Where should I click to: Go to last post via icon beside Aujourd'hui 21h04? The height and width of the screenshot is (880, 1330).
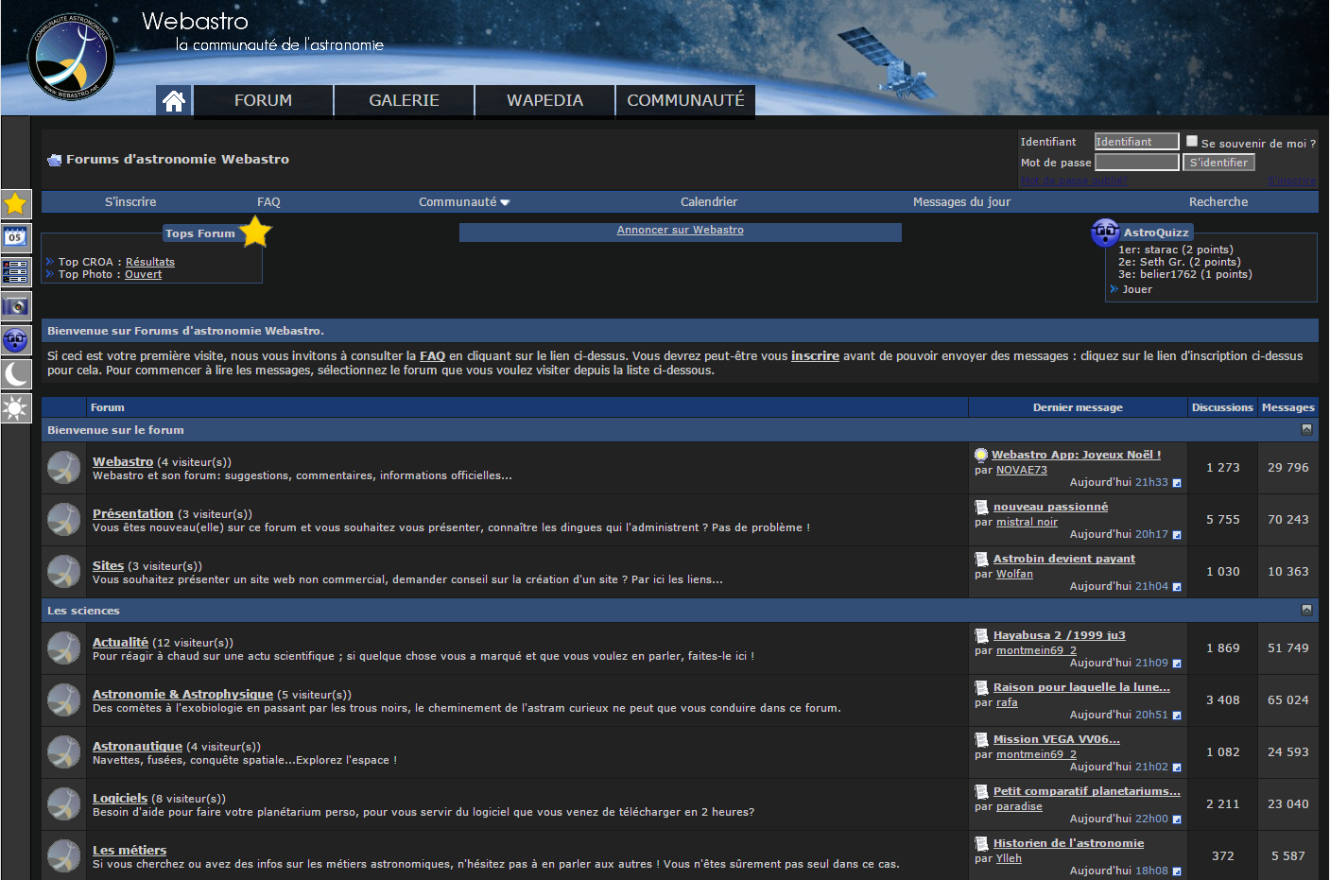tap(1177, 587)
